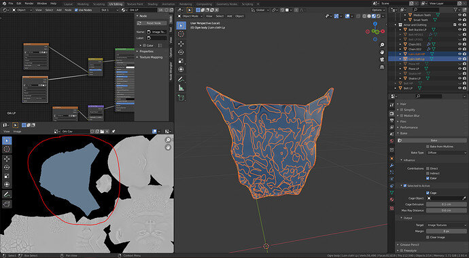Open the Image menu in image editor
Image resolution: width=469 pixels, height=258 pixels.
pyautogui.click(x=18, y=132)
